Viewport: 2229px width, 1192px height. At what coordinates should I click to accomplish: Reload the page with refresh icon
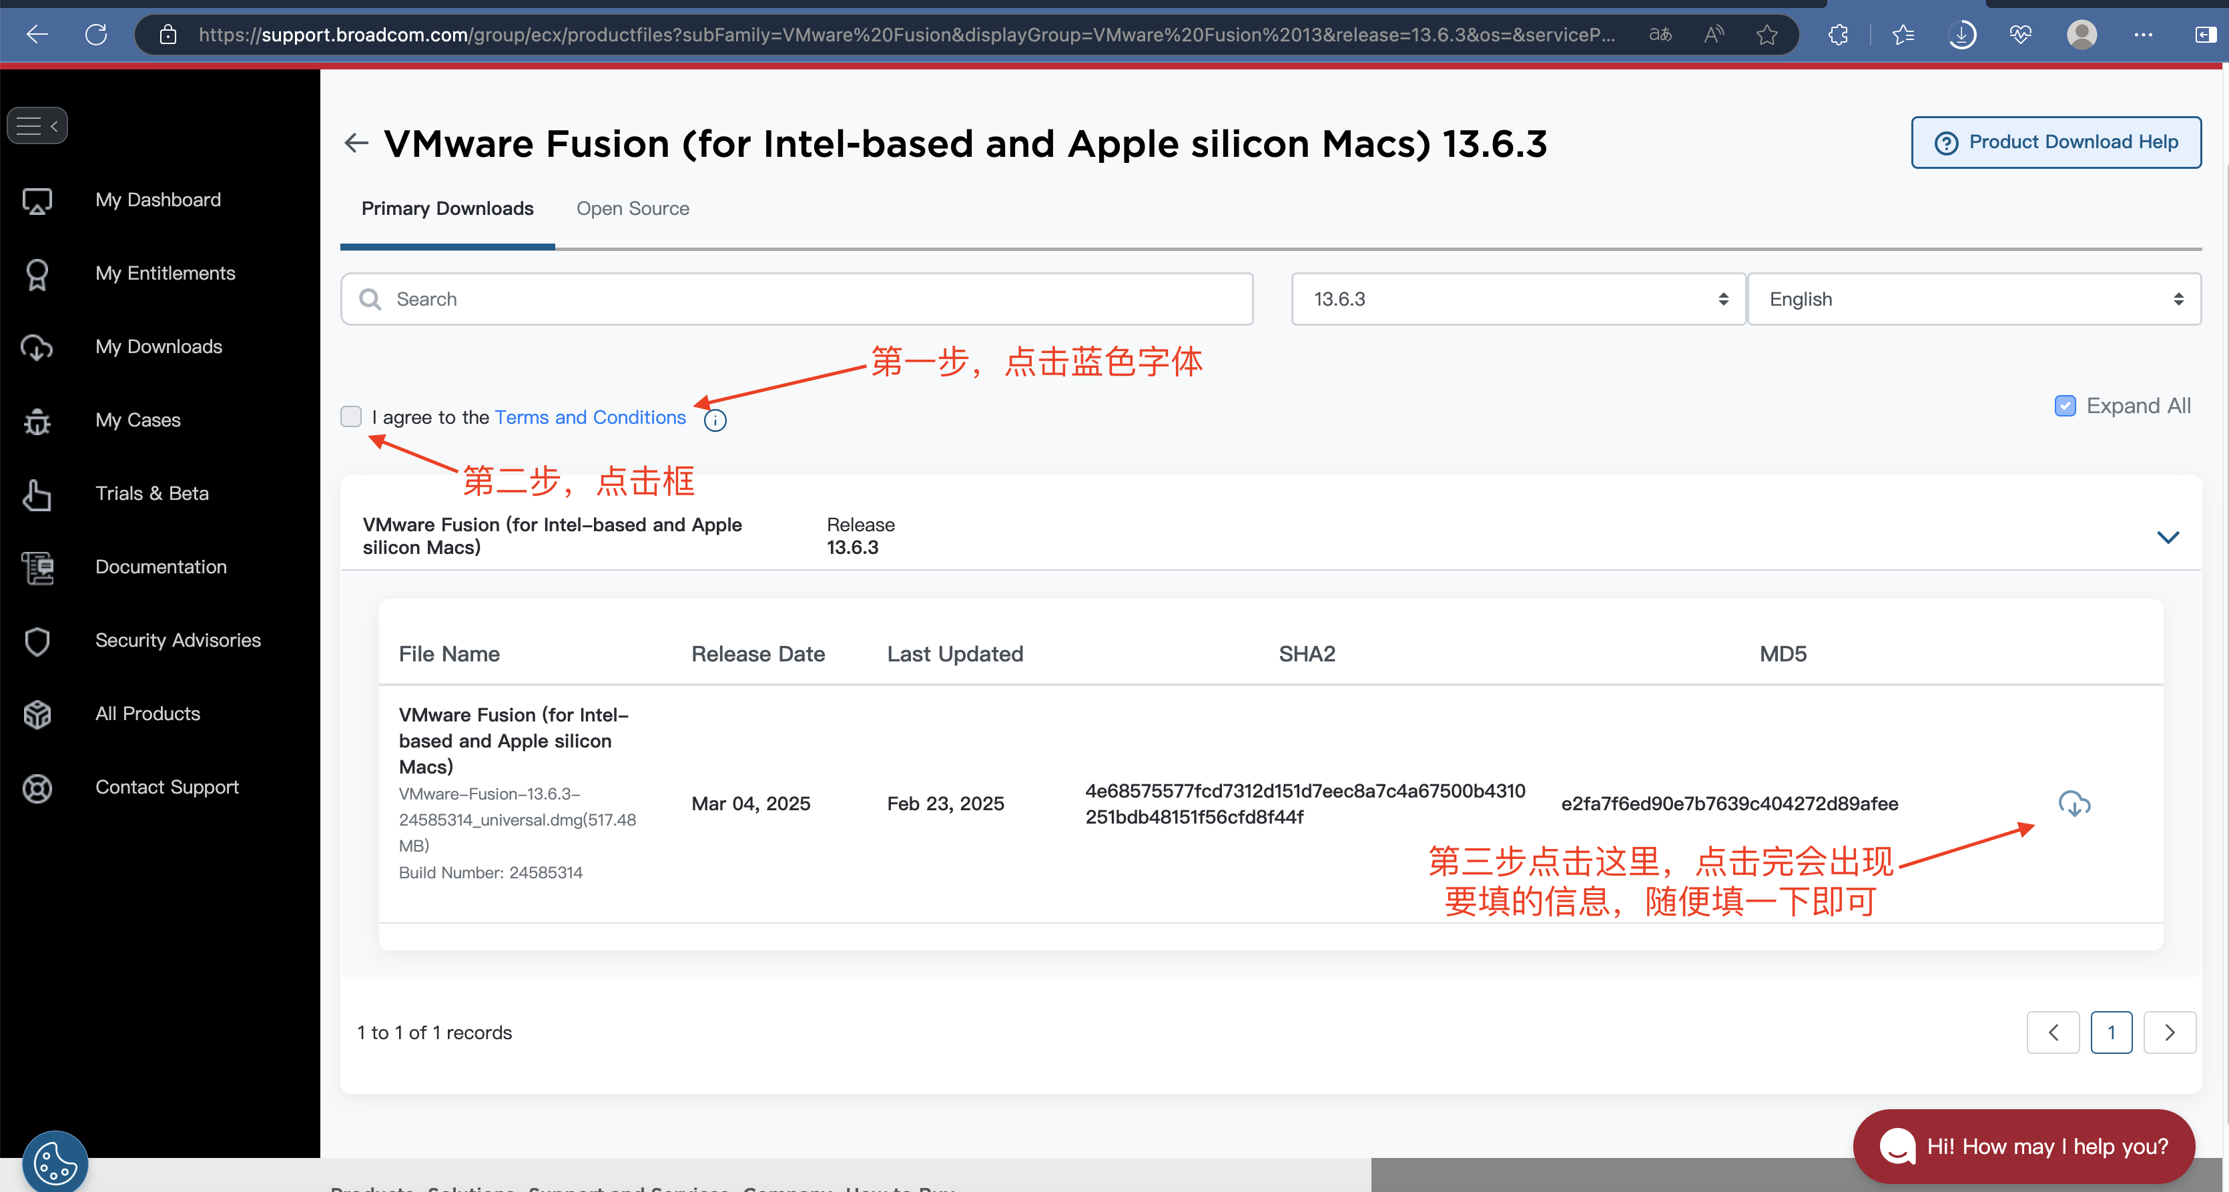coord(96,35)
